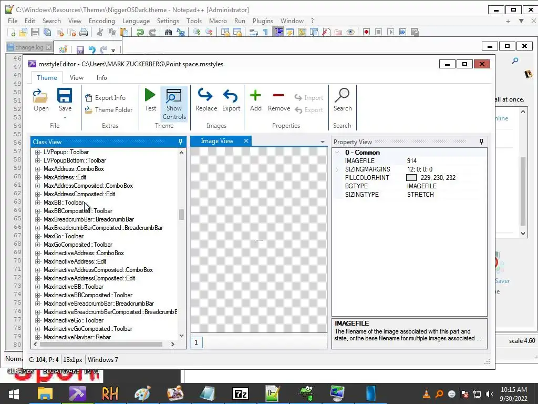Viewport: 538px width, 404px height.
Task: Expand the MaxInactiveNavbar::Rebar node
Action: pyautogui.click(x=37, y=337)
